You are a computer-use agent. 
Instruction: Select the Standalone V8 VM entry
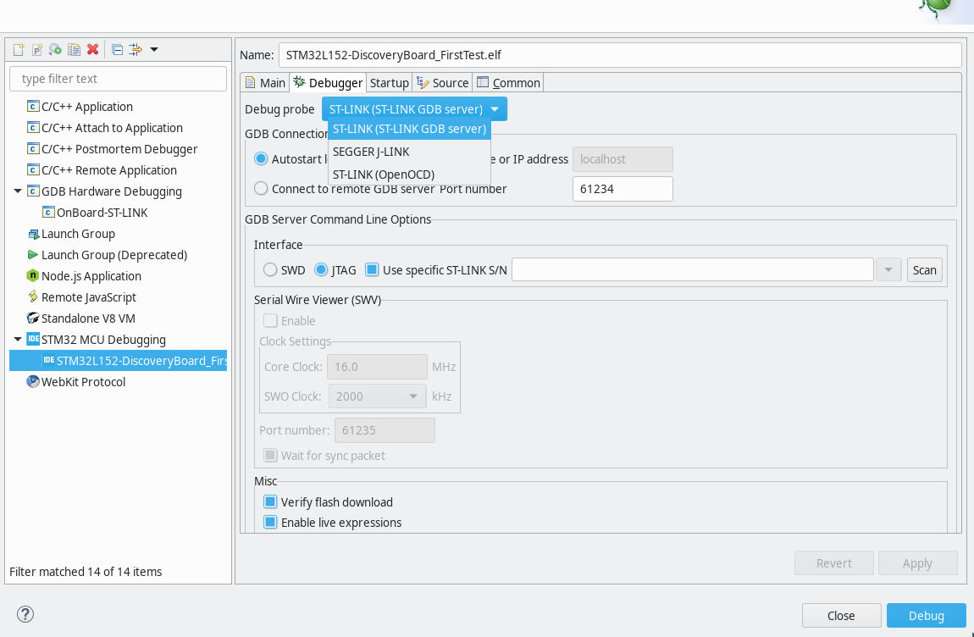pyautogui.click(x=88, y=318)
